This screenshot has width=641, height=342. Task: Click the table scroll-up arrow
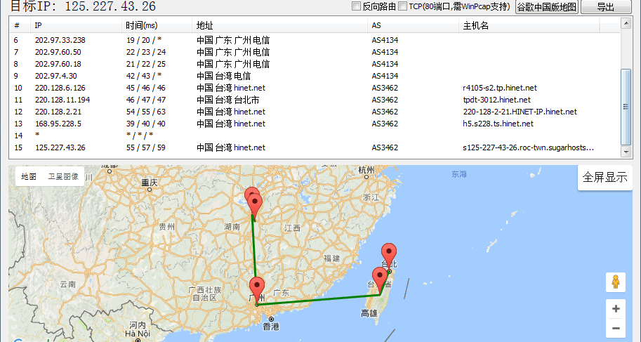coord(626,23)
